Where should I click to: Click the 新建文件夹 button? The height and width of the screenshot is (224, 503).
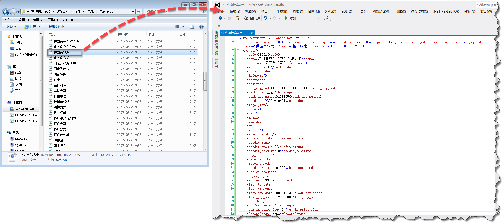pyautogui.click(x=56, y=27)
